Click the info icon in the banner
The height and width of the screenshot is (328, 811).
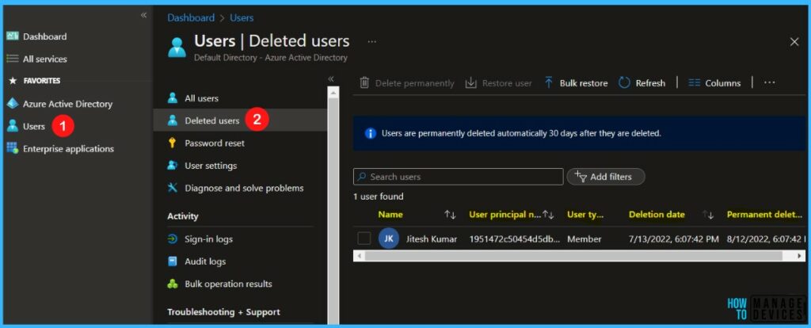(x=371, y=133)
